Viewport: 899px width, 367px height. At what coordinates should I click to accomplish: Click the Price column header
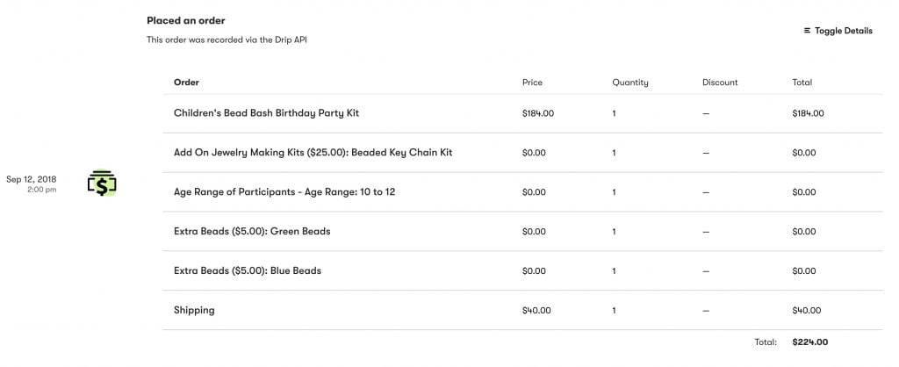(x=532, y=82)
